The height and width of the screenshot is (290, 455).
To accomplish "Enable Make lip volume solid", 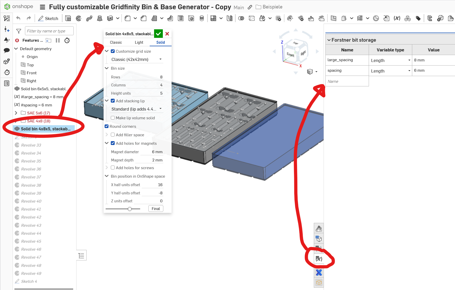I will 113,118.
